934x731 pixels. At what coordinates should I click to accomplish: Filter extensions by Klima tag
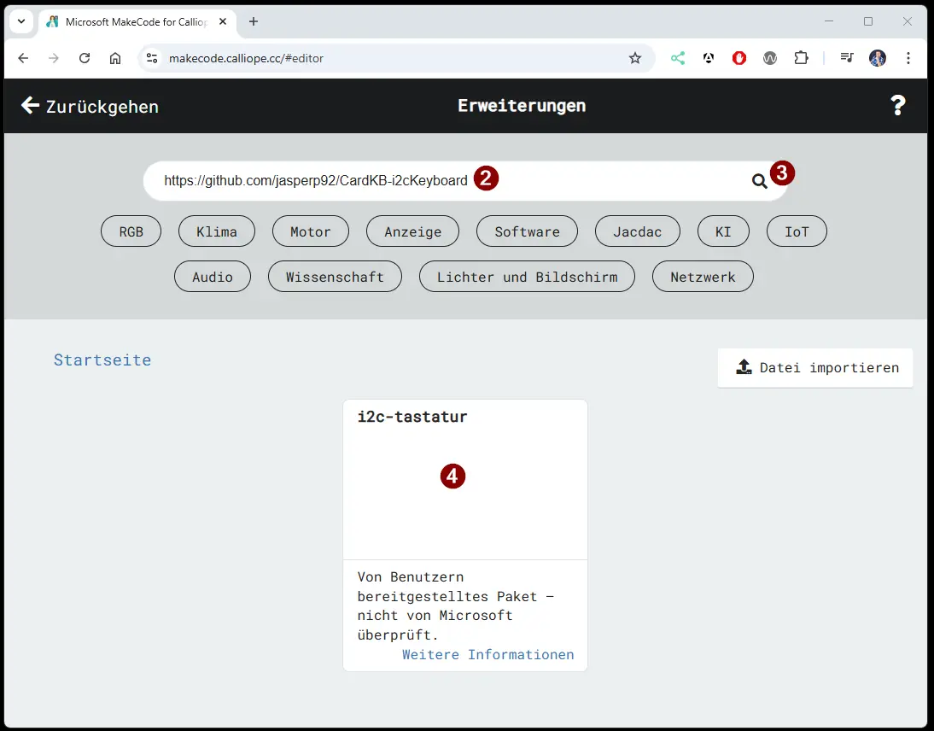216,231
